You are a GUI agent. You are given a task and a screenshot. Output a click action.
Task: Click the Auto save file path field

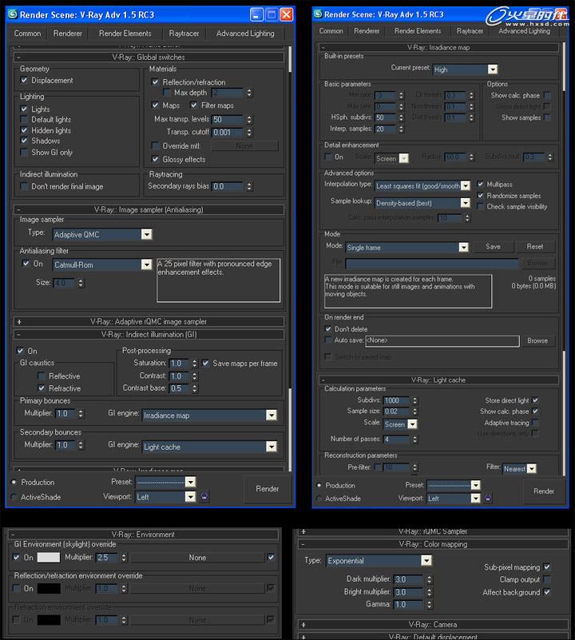(442, 340)
